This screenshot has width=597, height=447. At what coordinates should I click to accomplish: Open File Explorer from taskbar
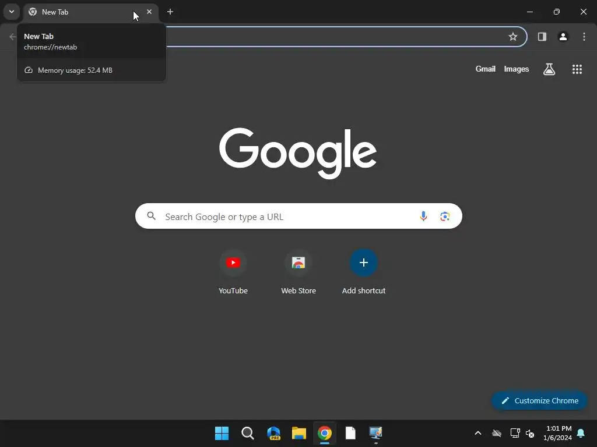pyautogui.click(x=299, y=433)
